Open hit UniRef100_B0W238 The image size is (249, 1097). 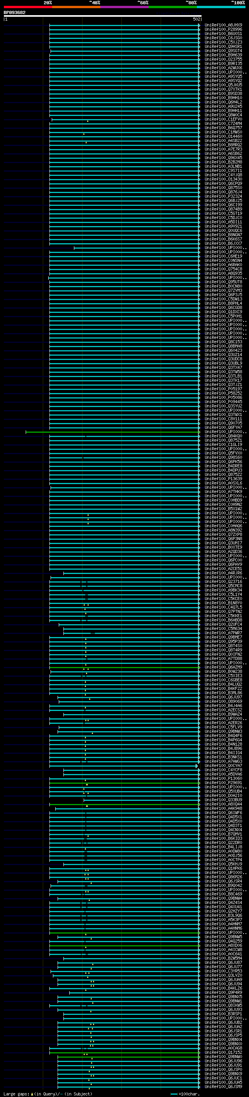[x=223, y=672]
